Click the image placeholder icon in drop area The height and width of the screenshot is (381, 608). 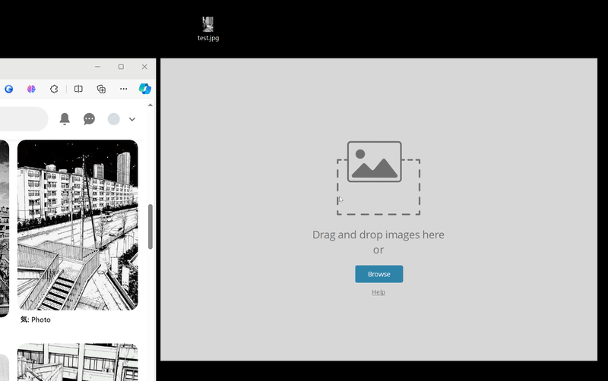tap(374, 162)
